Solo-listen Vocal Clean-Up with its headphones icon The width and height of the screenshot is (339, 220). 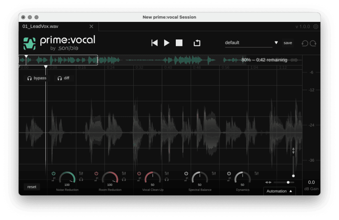[167, 179]
